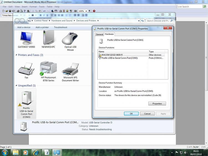Collapse the Printers and Faxes group
This screenshot has width=208, height=156.
pos(16,55)
